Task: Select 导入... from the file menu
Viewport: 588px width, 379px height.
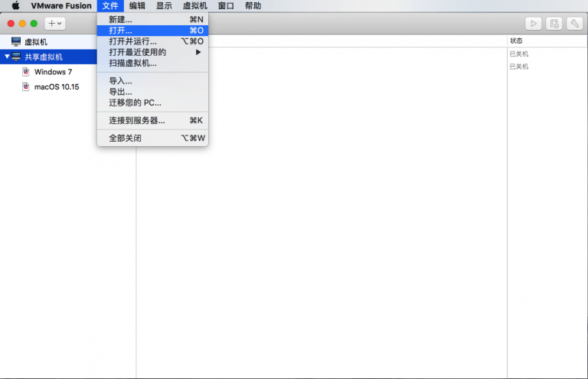Action: tap(152, 81)
